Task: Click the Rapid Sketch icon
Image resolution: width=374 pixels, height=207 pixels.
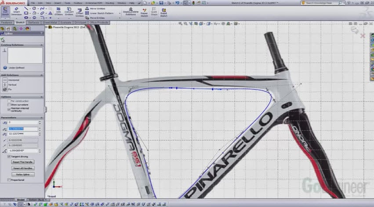Action: pos(163,12)
